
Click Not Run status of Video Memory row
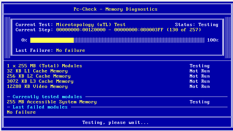tap(199, 87)
